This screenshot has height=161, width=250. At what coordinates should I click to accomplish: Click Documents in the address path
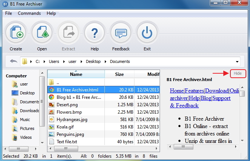pyautogui.click(x=120, y=61)
